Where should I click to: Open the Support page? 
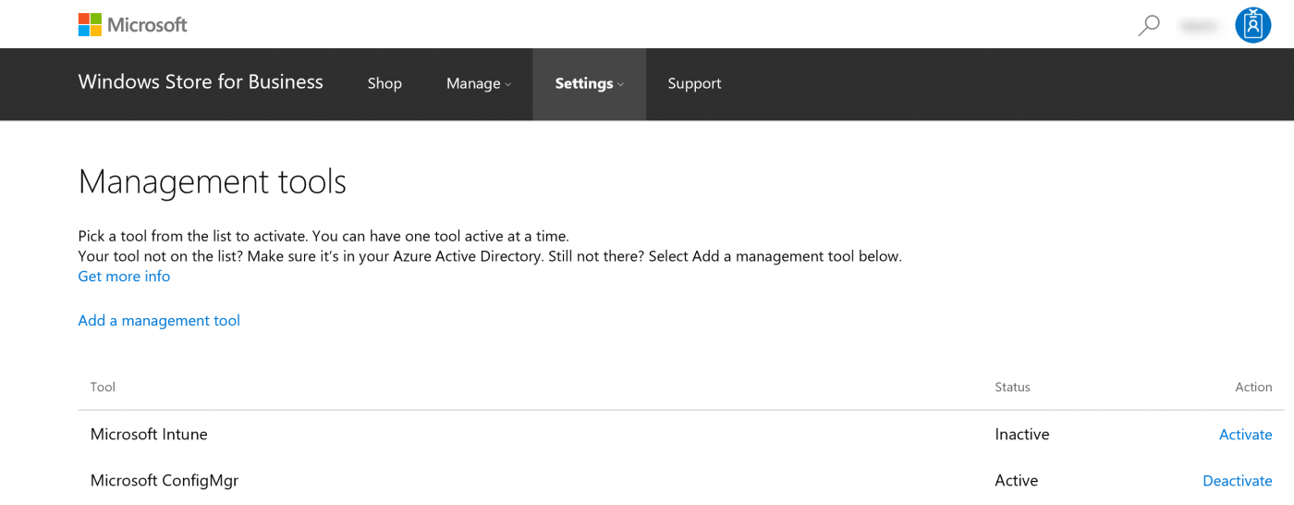[x=694, y=83]
